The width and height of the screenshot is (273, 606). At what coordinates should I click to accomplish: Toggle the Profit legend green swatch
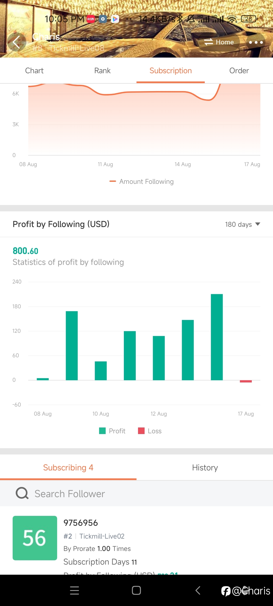click(x=102, y=431)
